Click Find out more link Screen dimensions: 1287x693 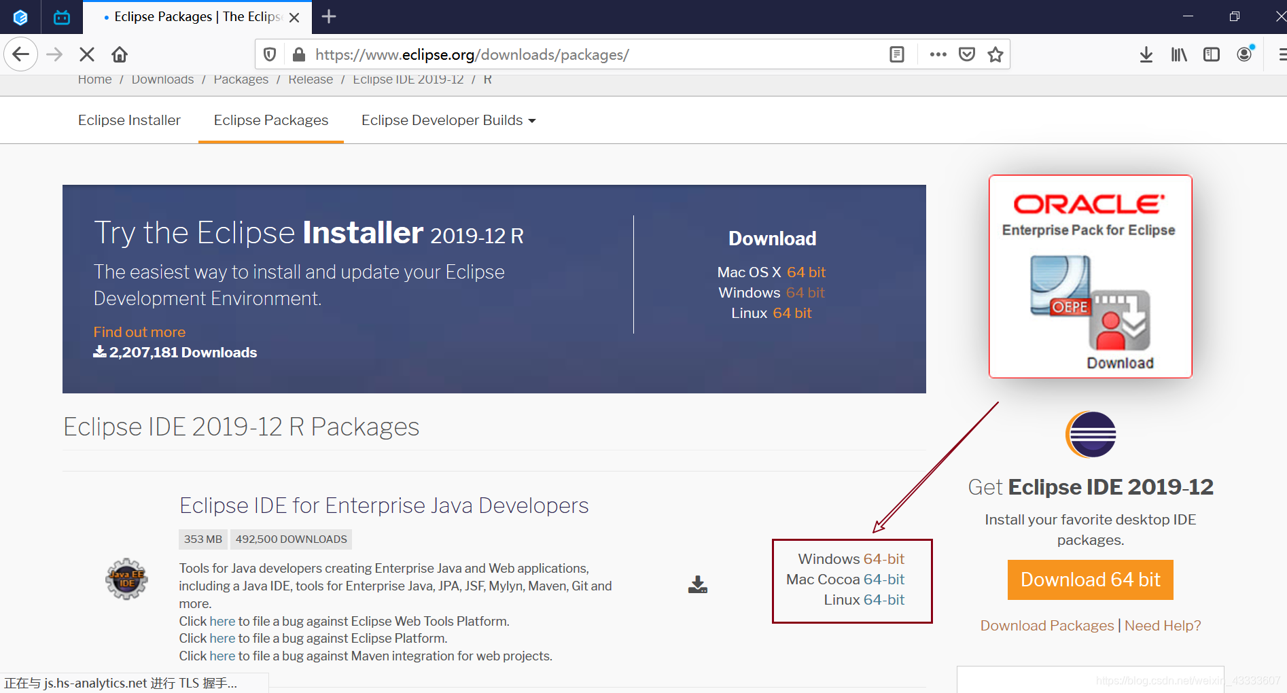click(139, 332)
